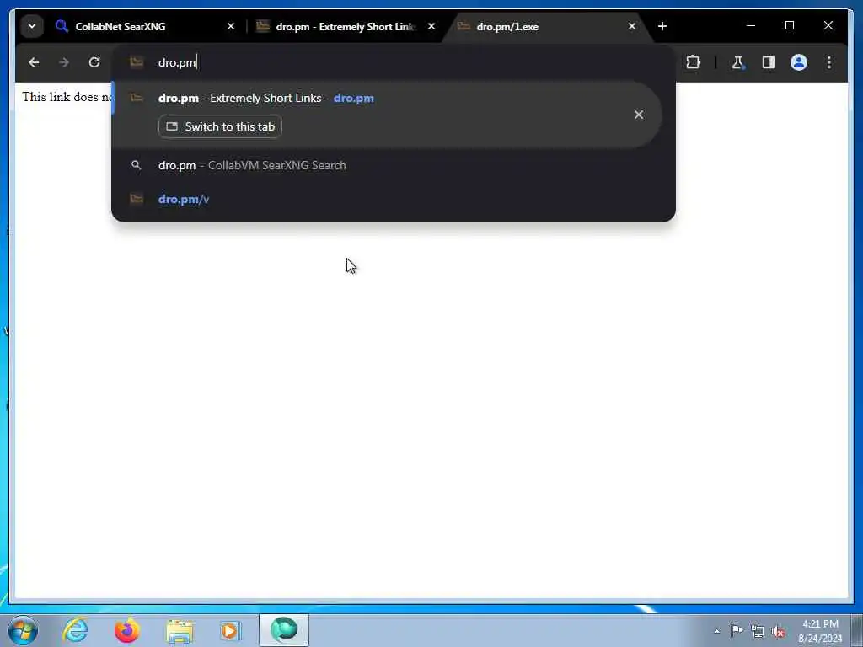This screenshot has height=647, width=863.
Task: Reload the current page
Action: (94, 62)
